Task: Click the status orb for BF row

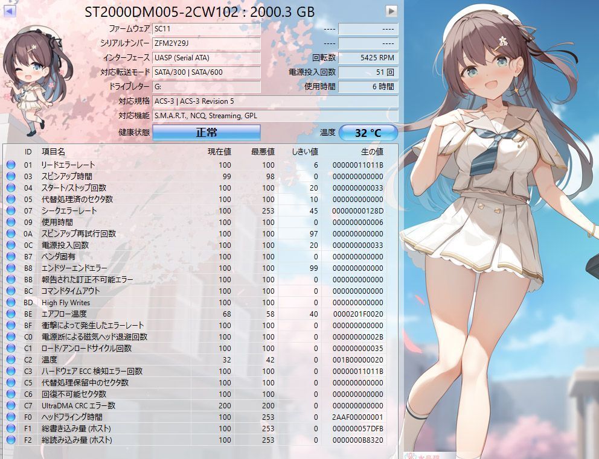Action: pyautogui.click(x=11, y=326)
